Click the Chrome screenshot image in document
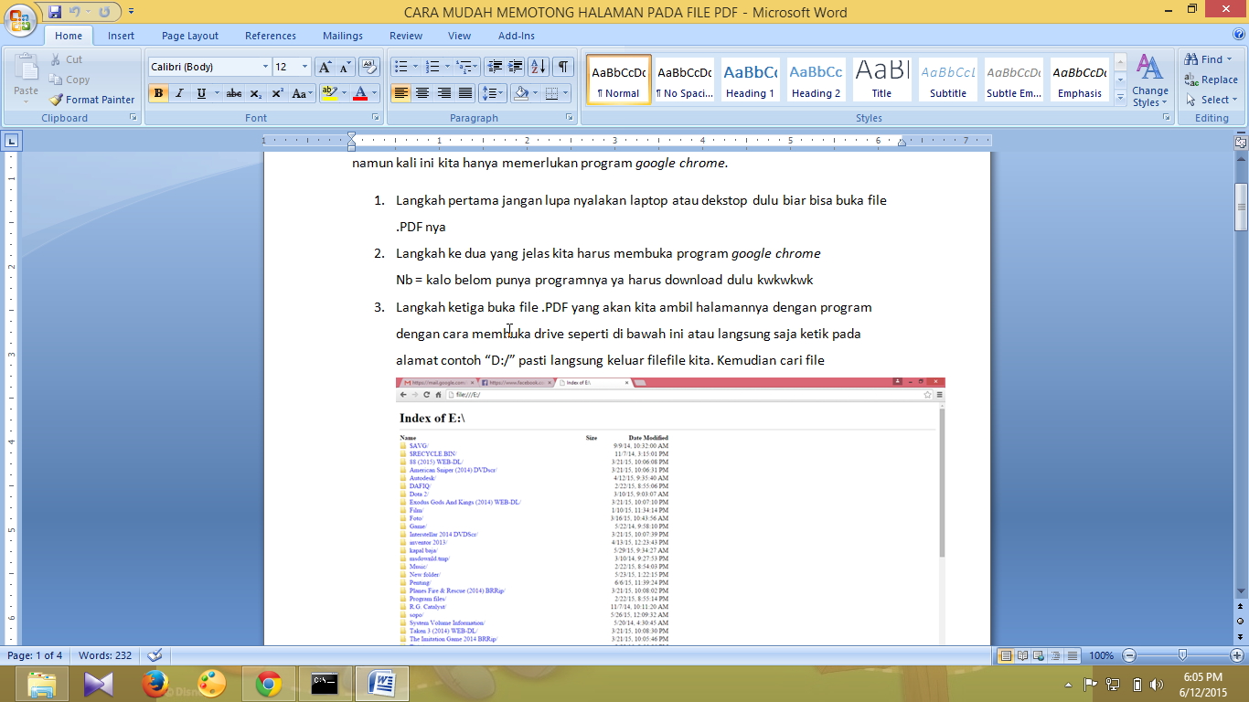1249x702 pixels. [x=670, y=511]
